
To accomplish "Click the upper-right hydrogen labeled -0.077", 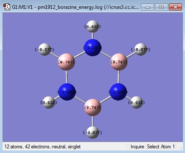I will point(141,49).
